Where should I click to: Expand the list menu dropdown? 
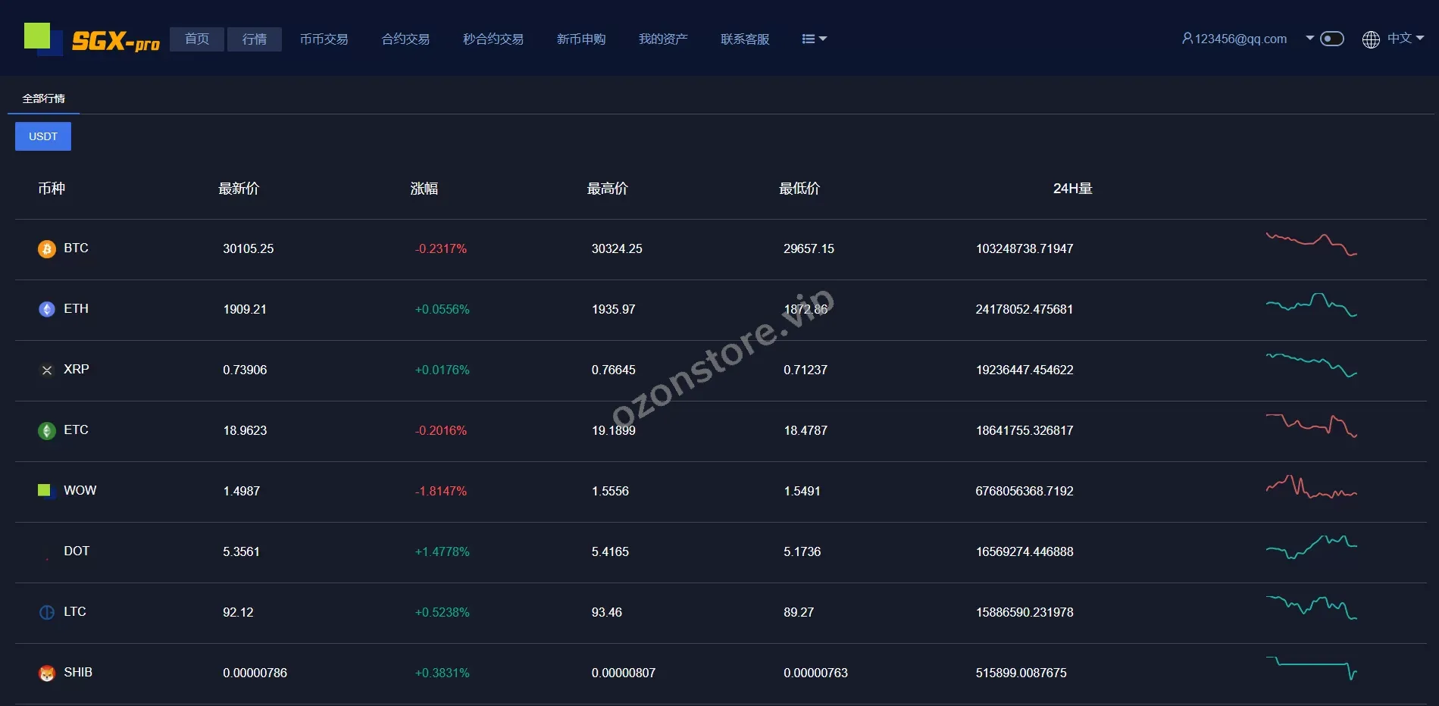[x=814, y=39]
